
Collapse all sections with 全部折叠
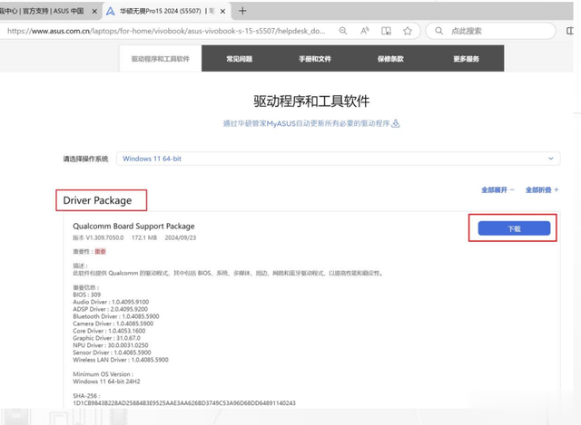click(542, 189)
